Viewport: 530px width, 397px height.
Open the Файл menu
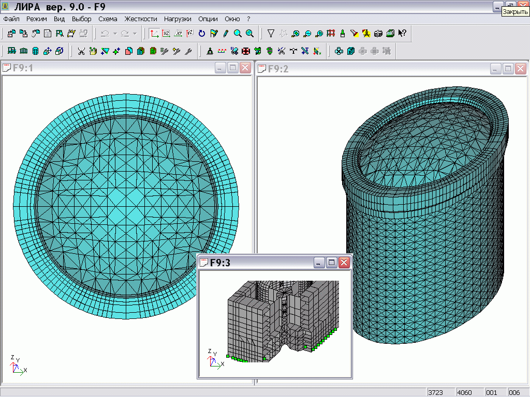pyautogui.click(x=11, y=19)
